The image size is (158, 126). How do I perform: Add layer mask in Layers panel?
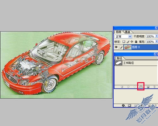(x=130, y=105)
